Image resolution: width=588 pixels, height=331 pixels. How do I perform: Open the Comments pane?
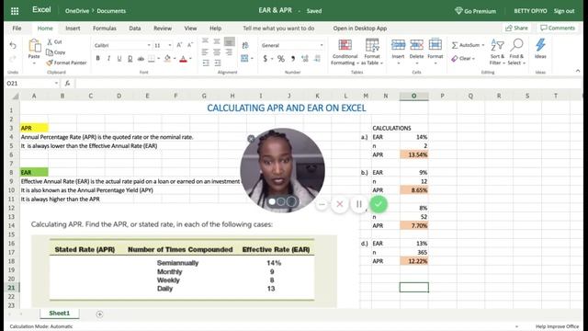click(x=558, y=29)
